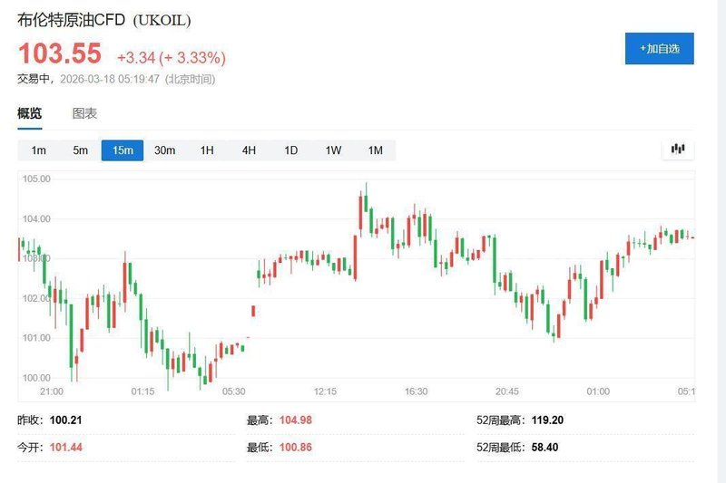Select the 1M monthly timeframe
The width and height of the screenshot is (726, 483).
click(375, 150)
